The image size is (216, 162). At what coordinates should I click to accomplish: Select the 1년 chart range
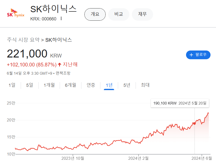(x=109, y=85)
